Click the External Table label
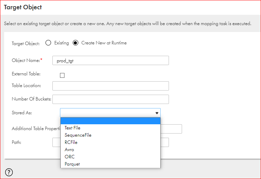This screenshot has width=261, height=179. 26,74
